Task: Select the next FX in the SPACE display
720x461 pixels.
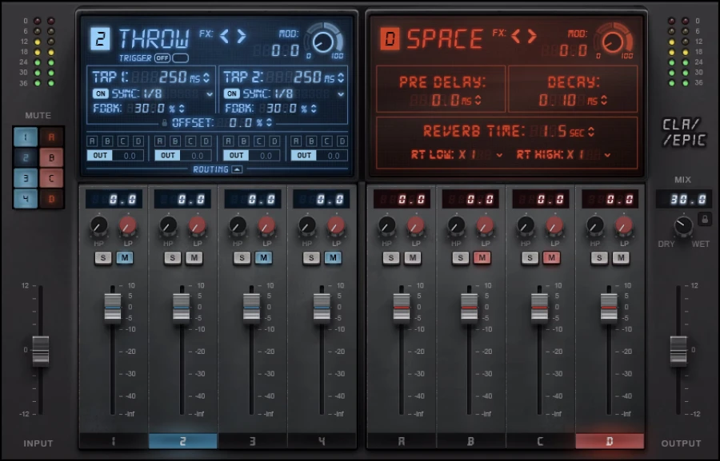Action: click(x=533, y=36)
